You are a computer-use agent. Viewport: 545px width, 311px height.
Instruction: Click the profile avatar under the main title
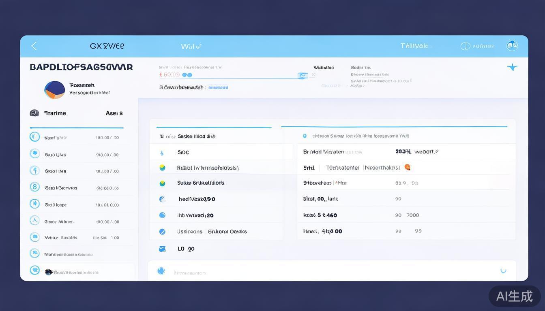[x=54, y=90]
